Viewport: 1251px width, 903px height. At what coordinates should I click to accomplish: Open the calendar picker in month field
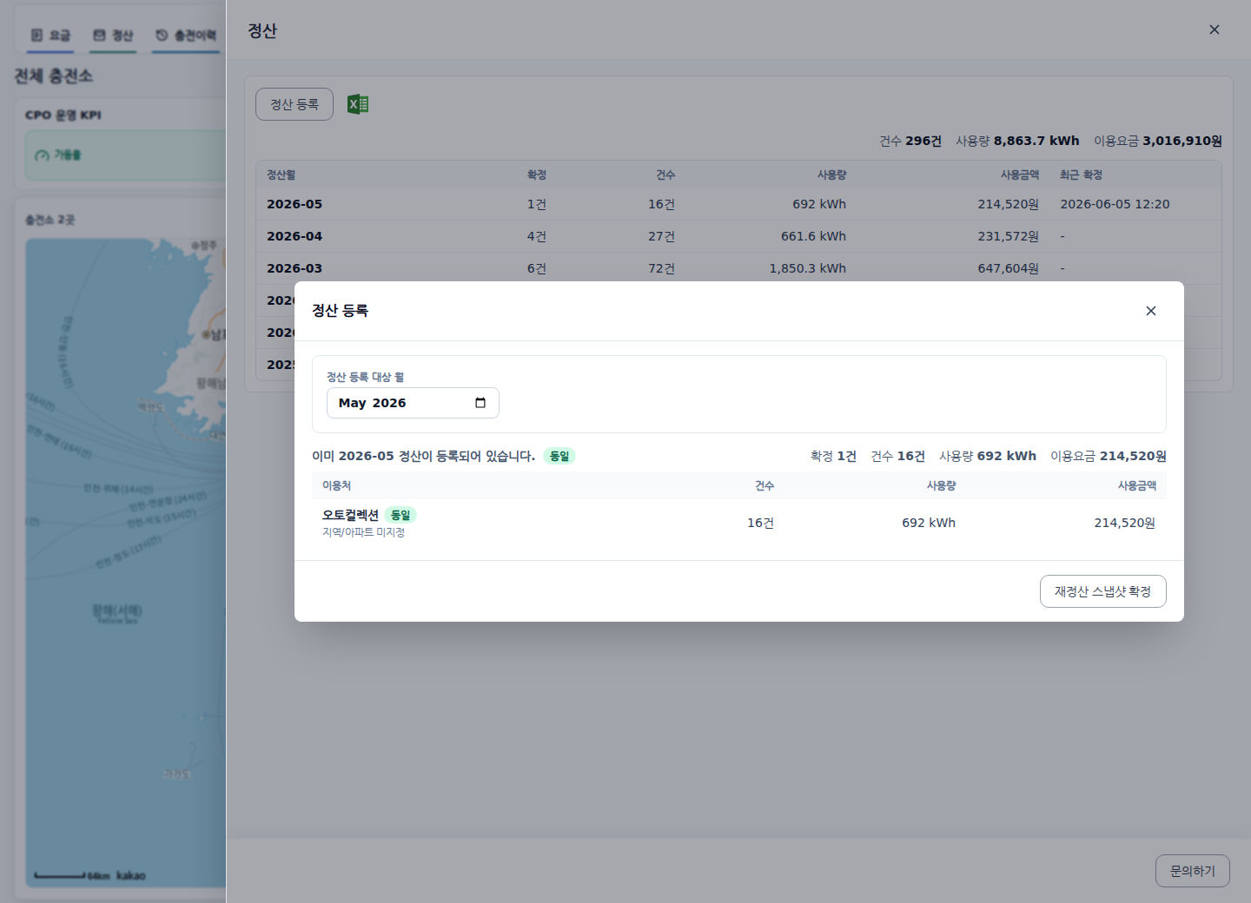tap(480, 403)
